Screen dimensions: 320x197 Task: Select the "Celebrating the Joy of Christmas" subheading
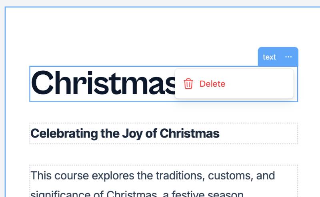(125, 133)
